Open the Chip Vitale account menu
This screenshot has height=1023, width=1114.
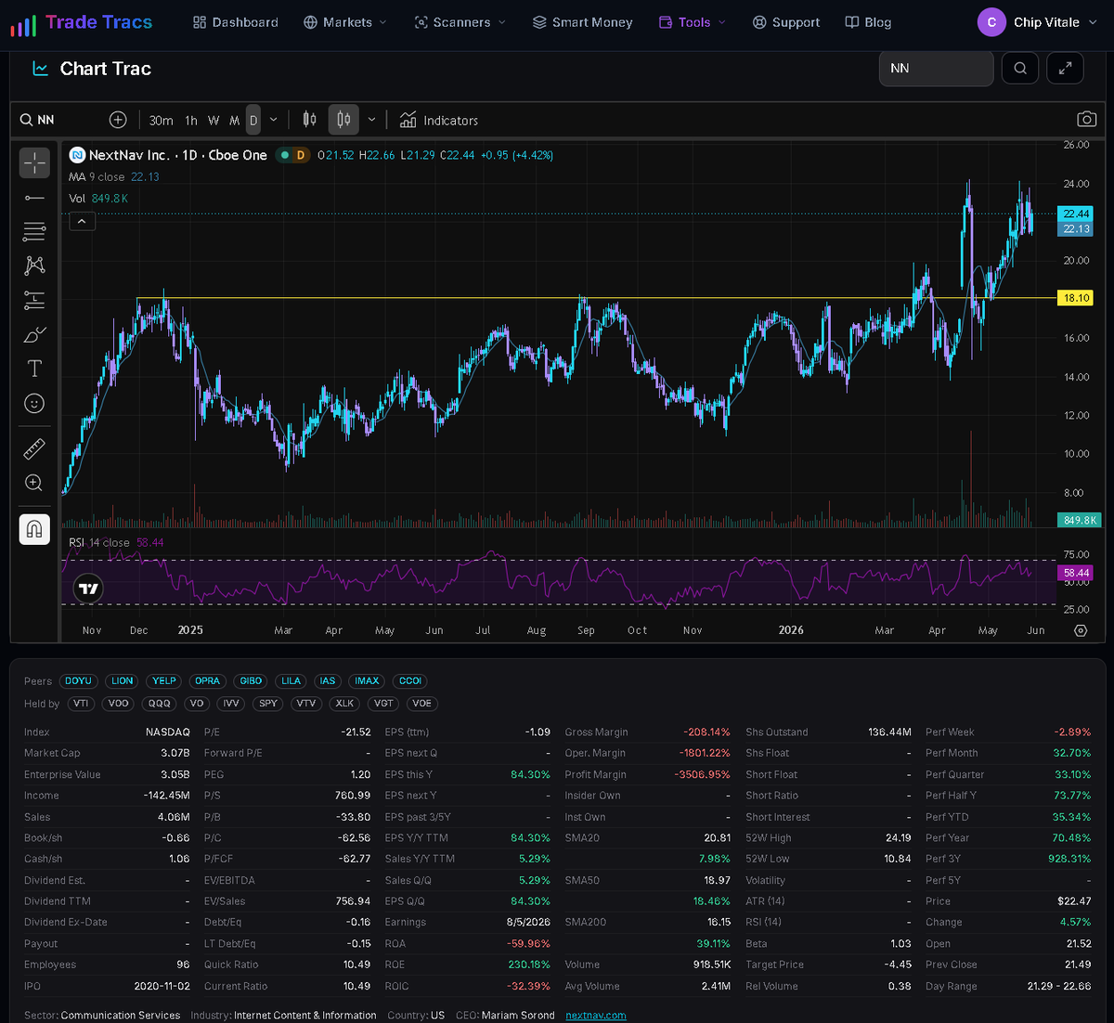pyautogui.click(x=1038, y=22)
